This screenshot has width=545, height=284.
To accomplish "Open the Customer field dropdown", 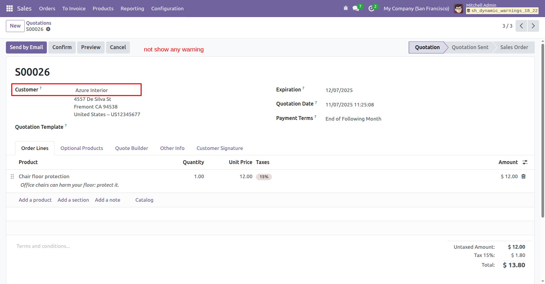I will 106,90.
